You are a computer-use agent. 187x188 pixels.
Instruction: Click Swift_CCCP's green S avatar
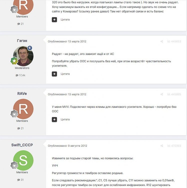pyautogui.click(x=23, y=160)
